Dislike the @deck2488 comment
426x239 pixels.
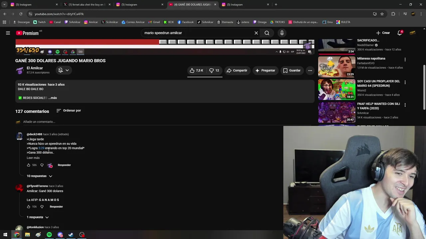[42, 165]
